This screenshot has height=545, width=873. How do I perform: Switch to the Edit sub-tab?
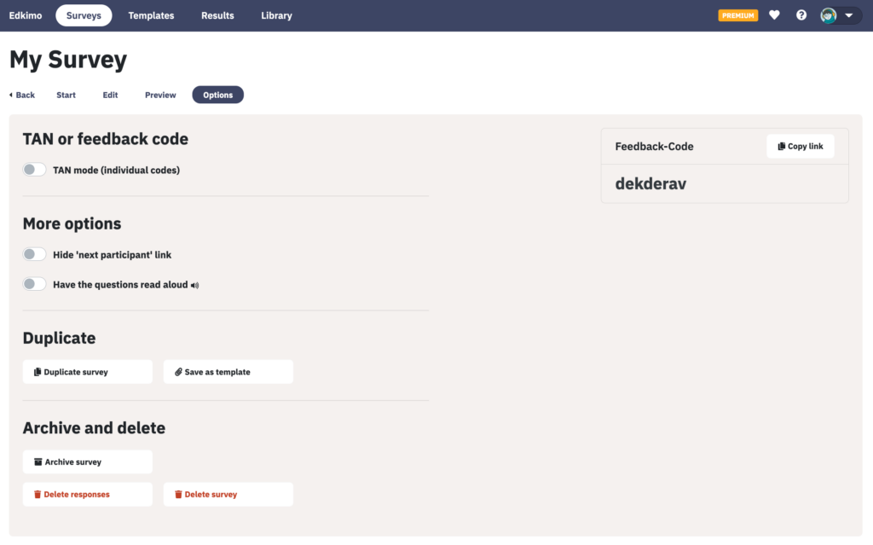click(x=110, y=95)
